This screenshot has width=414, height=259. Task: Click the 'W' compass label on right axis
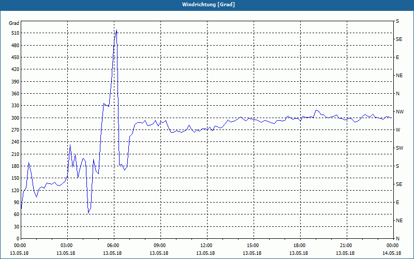pyautogui.click(x=398, y=130)
